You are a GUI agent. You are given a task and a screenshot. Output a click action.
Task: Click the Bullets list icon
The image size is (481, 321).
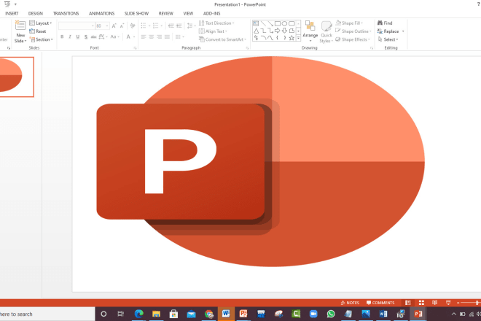pyautogui.click(x=145, y=26)
